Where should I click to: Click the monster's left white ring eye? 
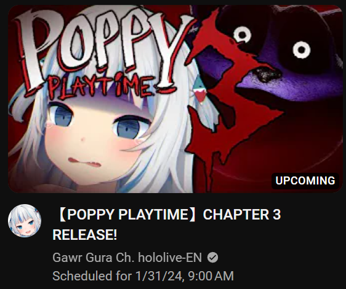pyautogui.click(x=243, y=35)
